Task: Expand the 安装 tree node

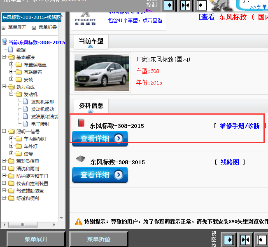Action: pos(11,79)
